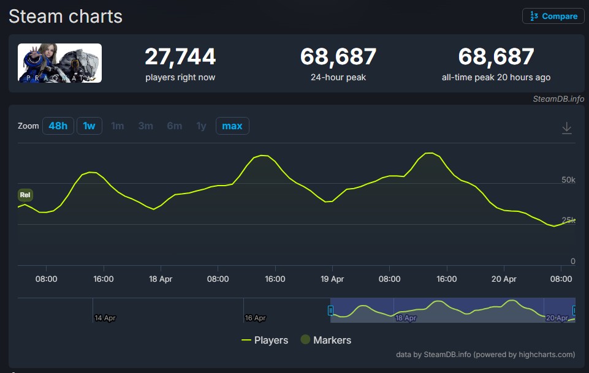Viewport: 589px width, 373px height.
Task: Choose the 6m zoom range
Action: coord(174,126)
